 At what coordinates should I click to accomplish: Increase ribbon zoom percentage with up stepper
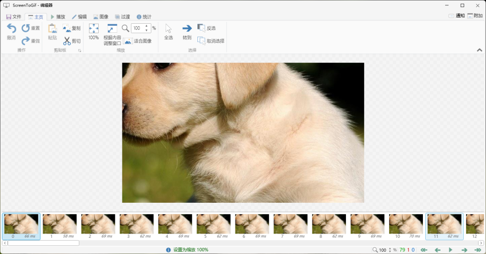[147, 26]
